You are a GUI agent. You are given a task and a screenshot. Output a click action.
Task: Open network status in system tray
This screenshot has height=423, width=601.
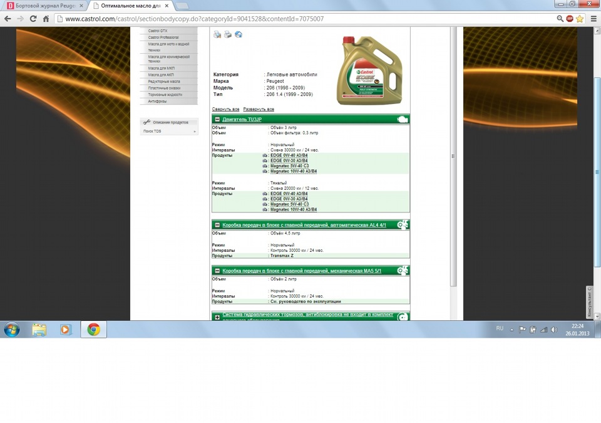point(543,330)
